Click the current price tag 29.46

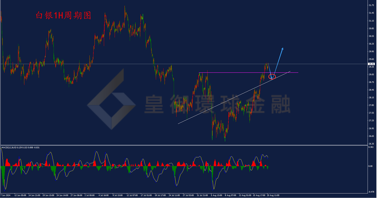pyautogui.click(x=372, y=64)
